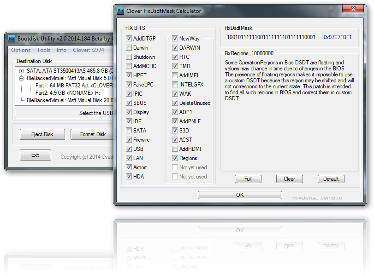Viewport: 374px width, 276px height.
Task: Enable the Darwin fix checkbox
Action: point(129,47)
